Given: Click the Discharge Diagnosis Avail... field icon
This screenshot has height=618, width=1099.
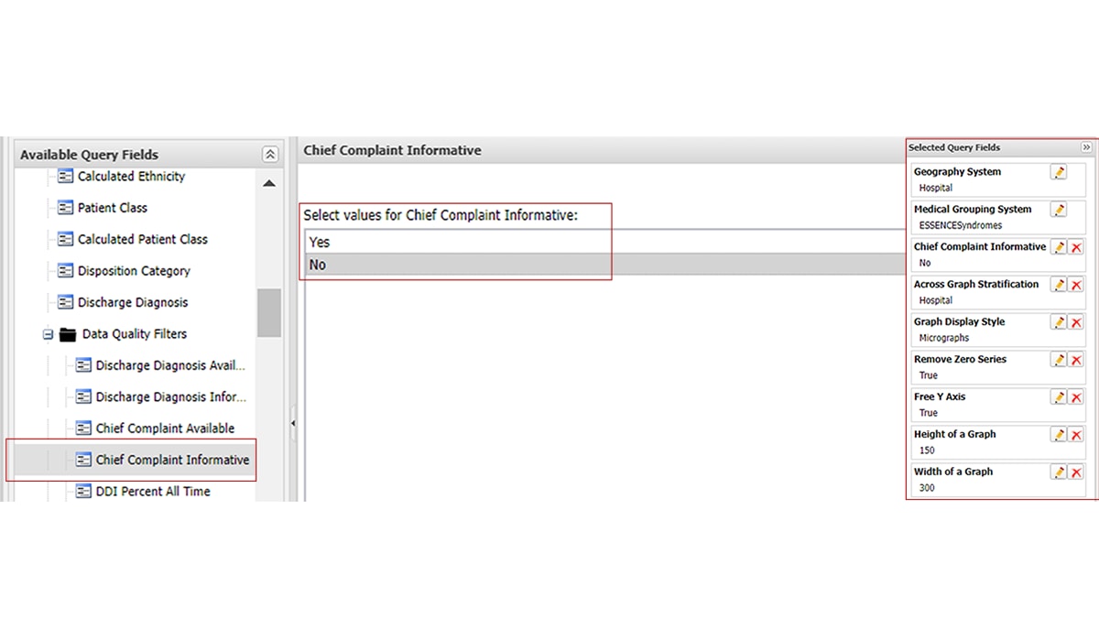Looking at the screenshot, I should 83,365.
